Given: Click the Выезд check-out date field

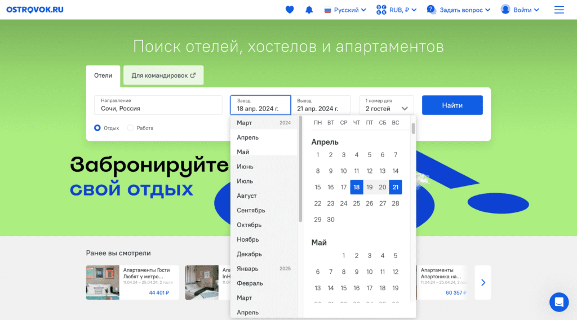Looking at the screenshot, I should [321, 105].
